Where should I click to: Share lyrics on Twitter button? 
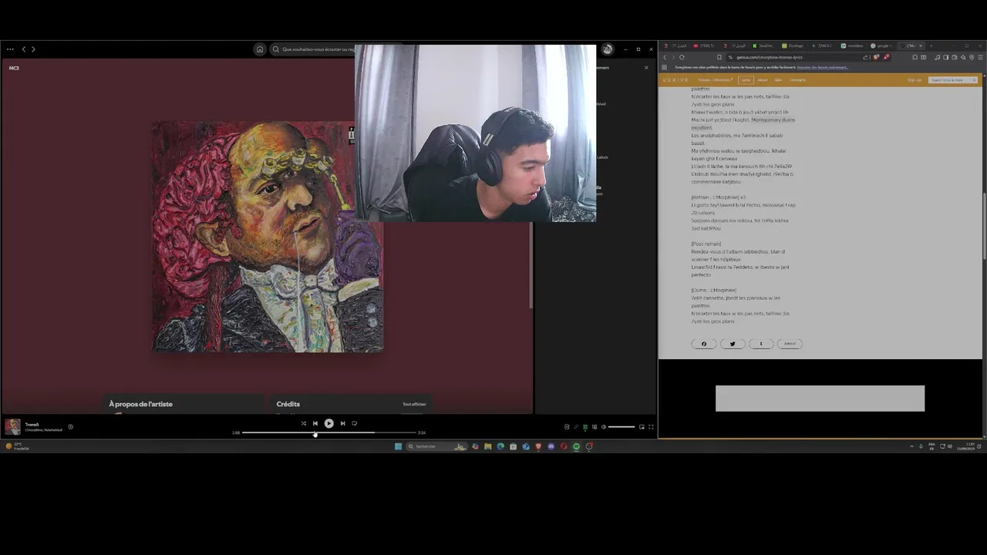point(733,344)
